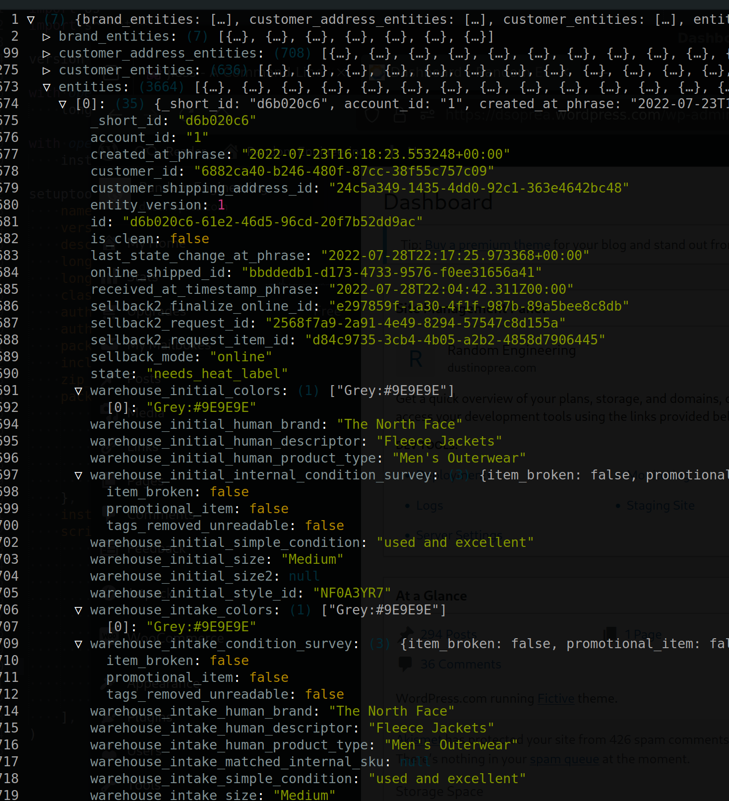Expand the customer_address_entities node
The height and width of the screenshot is (801, 729).
point(46,54)
